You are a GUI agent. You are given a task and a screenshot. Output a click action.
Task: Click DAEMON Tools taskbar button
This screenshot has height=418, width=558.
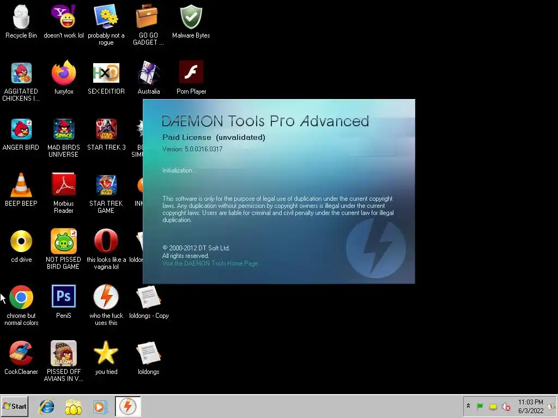[128, 406]
